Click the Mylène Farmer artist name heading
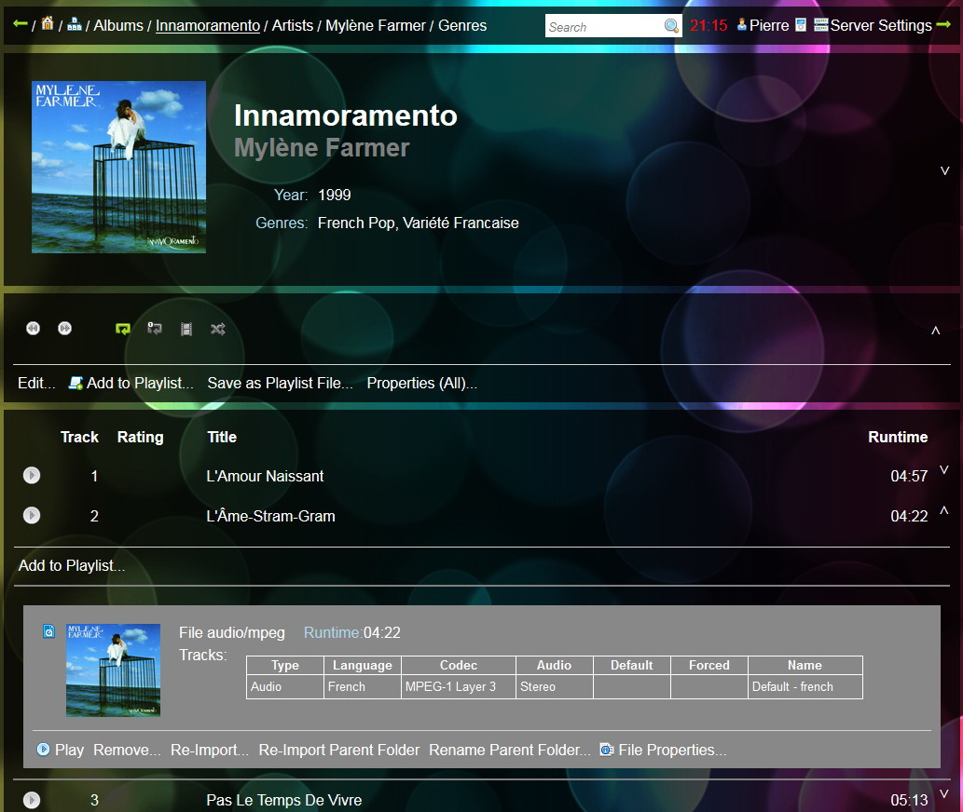Screen dimensions: 963x812 (x=322, y=148)
